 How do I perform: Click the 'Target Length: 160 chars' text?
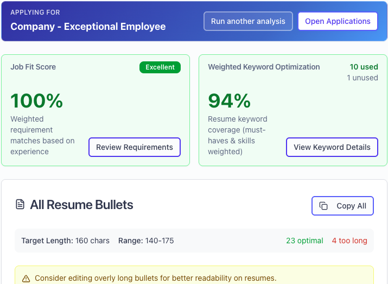(65, 241)
